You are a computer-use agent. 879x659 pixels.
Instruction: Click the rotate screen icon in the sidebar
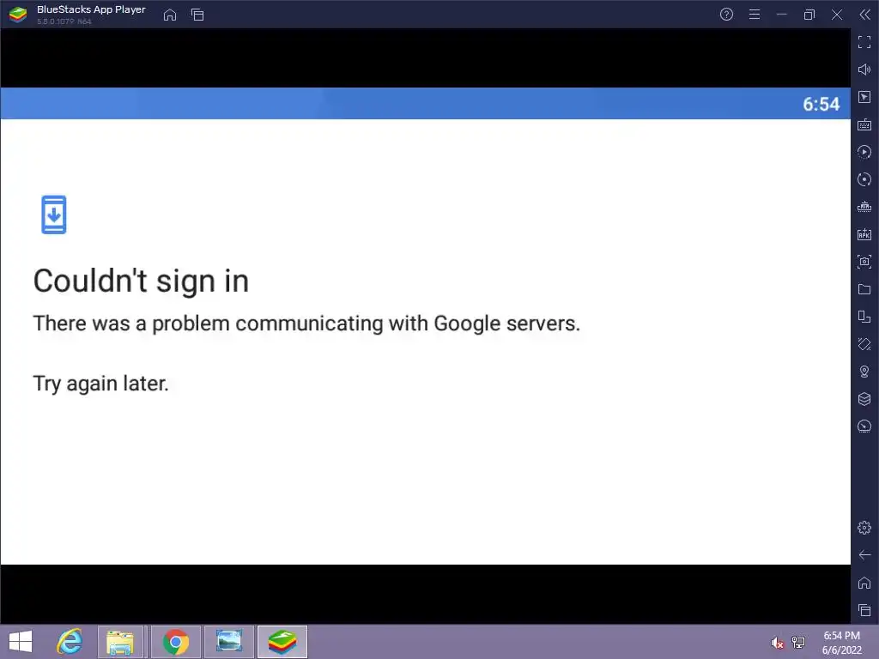864,317
